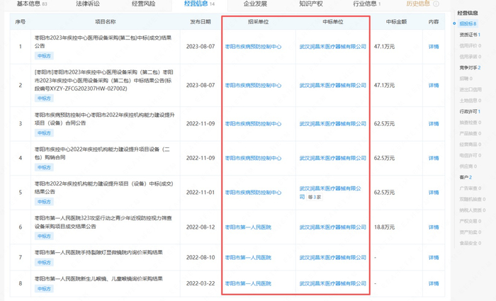Viewport: 496px width, 301px height.
Task: Click the 经营信息 sidebar heading
Action: click(468, 13)
